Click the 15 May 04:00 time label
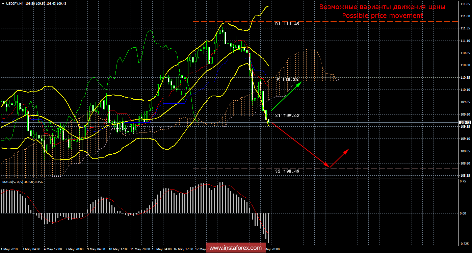This screenshot has width=472, height=253. point(162,249)
